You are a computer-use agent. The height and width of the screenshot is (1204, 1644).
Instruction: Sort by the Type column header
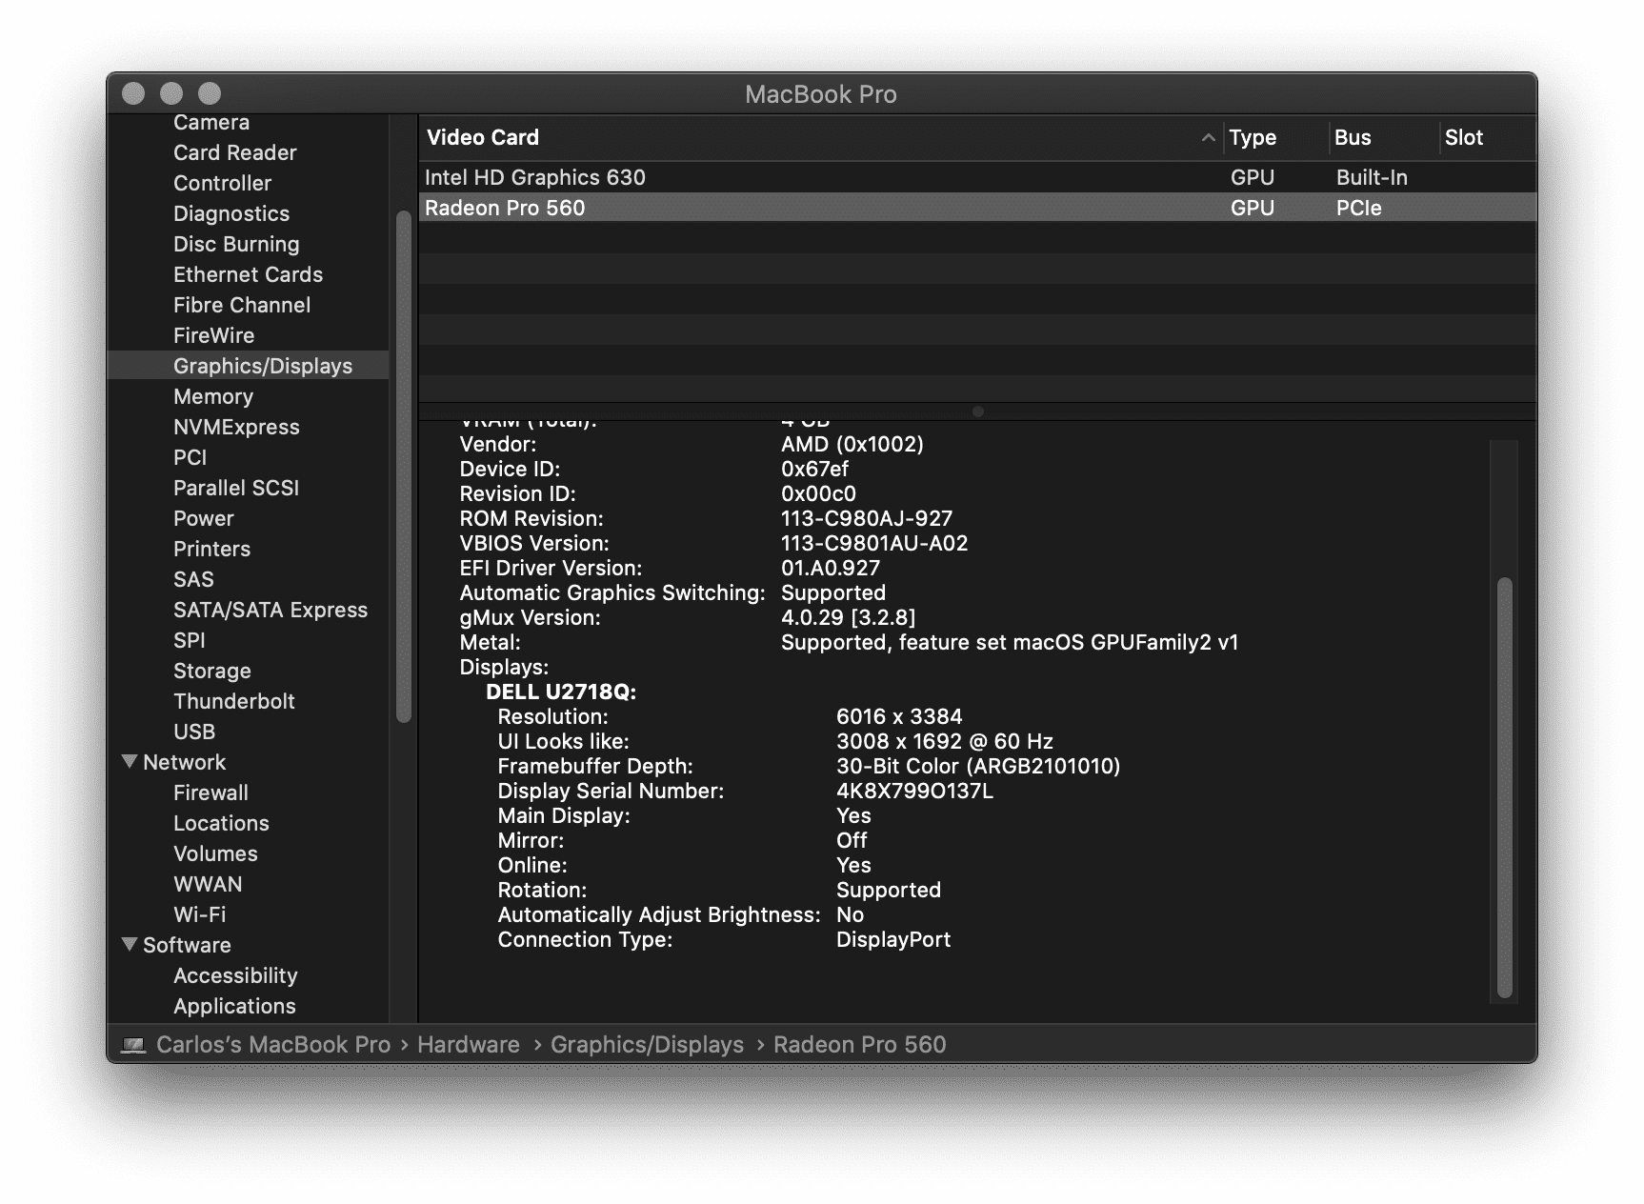1253,138
